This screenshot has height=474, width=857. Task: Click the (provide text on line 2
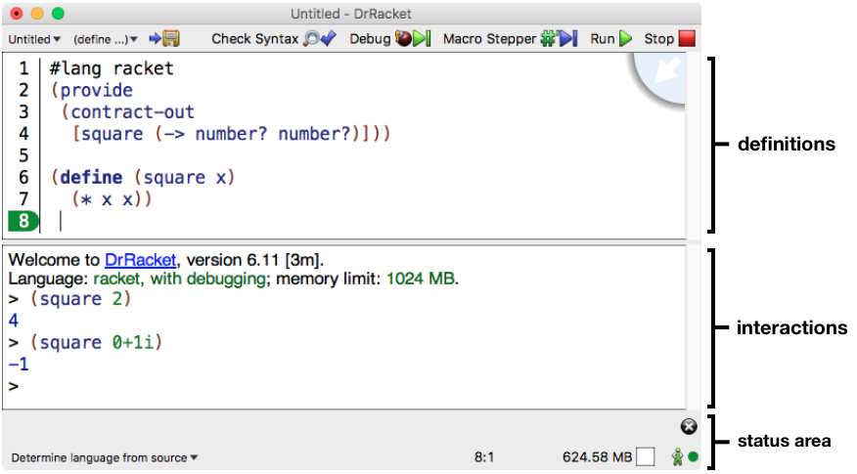[x=92, y=91]
